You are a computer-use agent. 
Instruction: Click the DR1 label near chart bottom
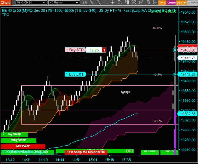tap(130, 151)
